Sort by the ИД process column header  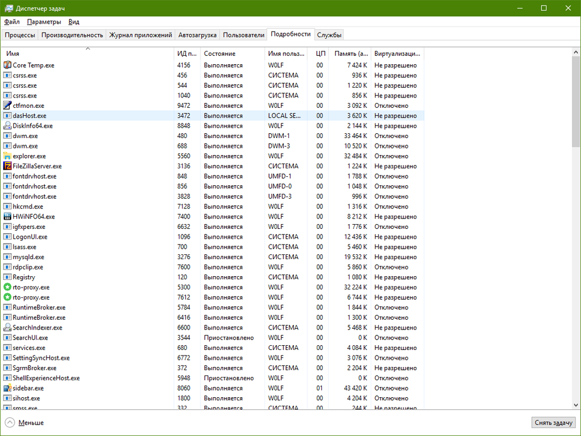(187, 53)
